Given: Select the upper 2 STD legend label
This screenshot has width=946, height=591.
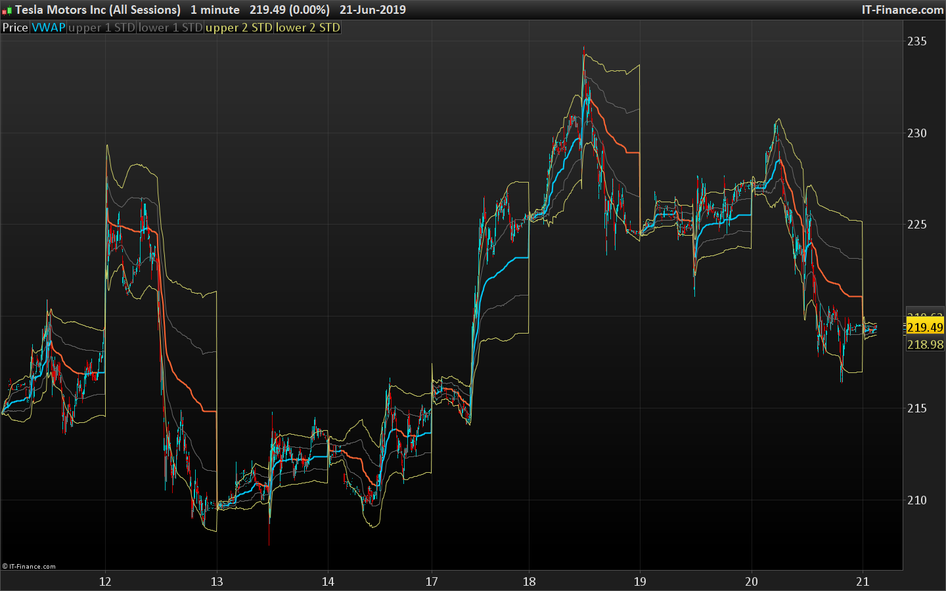Looking at the screenshot, I should pyautogui.click(x=238, y=28).
